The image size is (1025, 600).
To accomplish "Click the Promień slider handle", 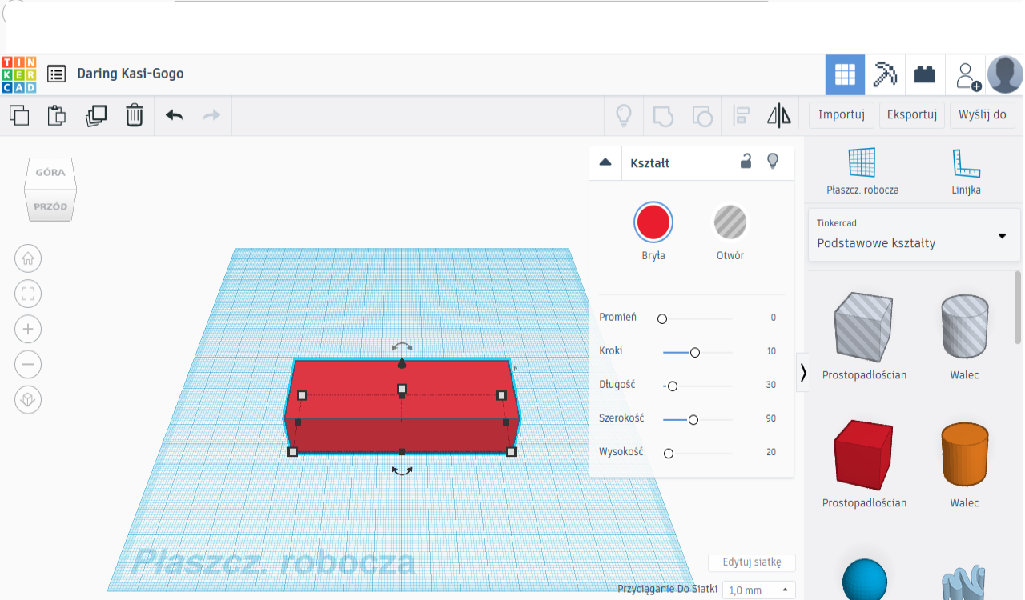I will pyautogui.click(x=662, y=319).
